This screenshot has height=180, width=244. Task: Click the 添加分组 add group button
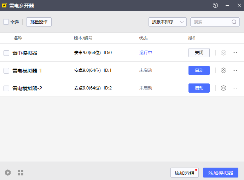tap(184, 173)
